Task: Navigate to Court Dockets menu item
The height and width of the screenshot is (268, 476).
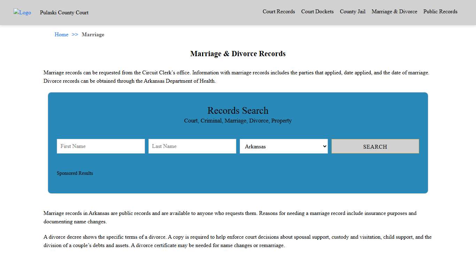Action: (x=317, y=12)
